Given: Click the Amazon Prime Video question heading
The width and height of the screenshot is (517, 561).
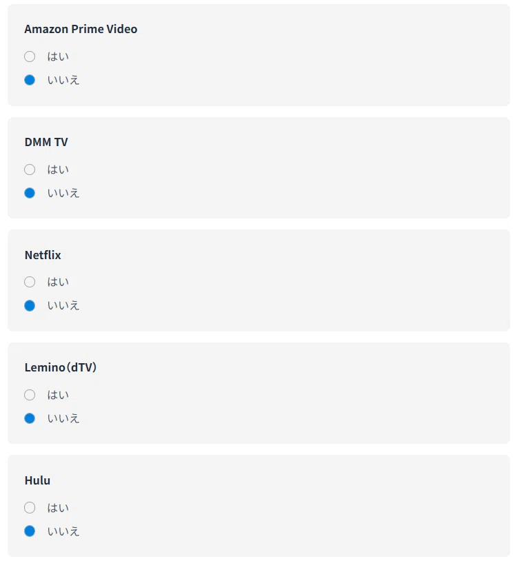Looking at the screenshot, I should 81,29.
